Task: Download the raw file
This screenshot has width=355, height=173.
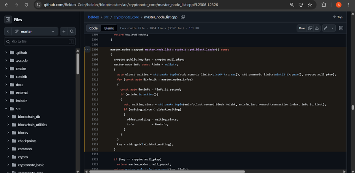Action: (317, 28)
